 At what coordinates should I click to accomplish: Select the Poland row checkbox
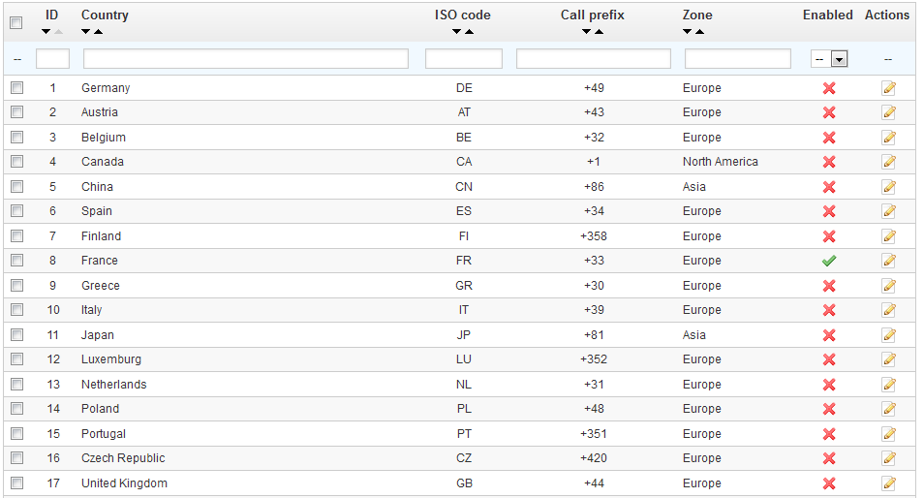(x=17, y=409)
